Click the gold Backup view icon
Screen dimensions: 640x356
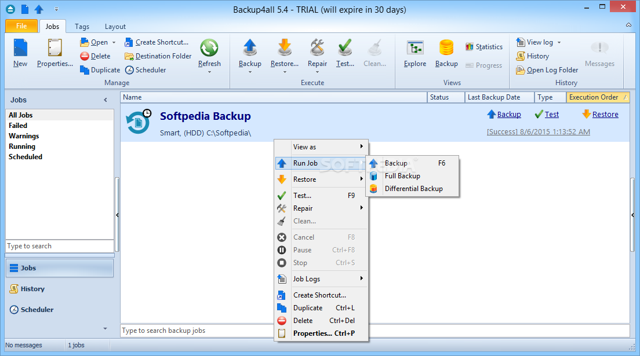coord(446,47)
